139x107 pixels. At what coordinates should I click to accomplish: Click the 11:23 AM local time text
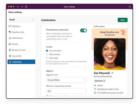point(110,93)
